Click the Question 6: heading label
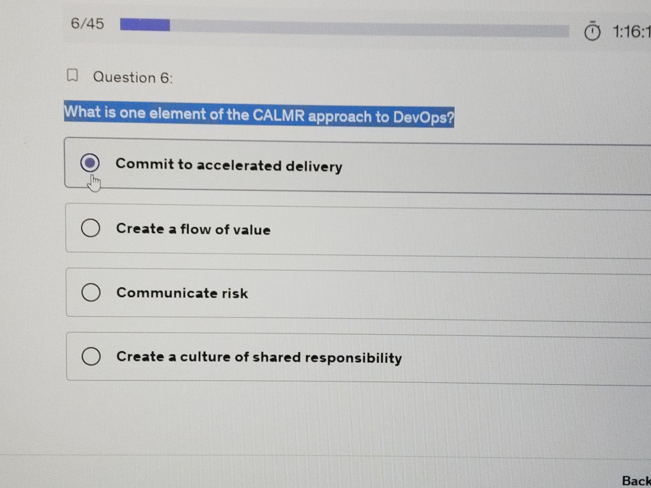 coord(133,77)
